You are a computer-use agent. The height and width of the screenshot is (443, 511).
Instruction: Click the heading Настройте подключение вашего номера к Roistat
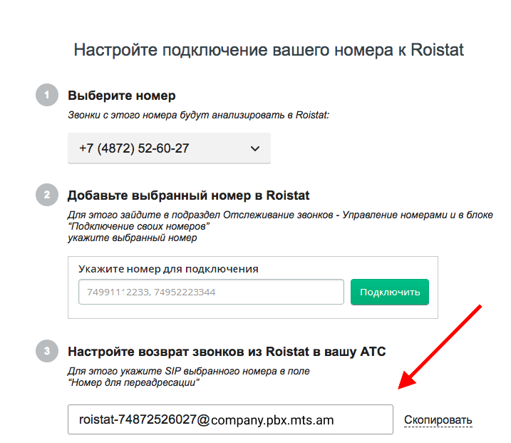coord(269,50)
